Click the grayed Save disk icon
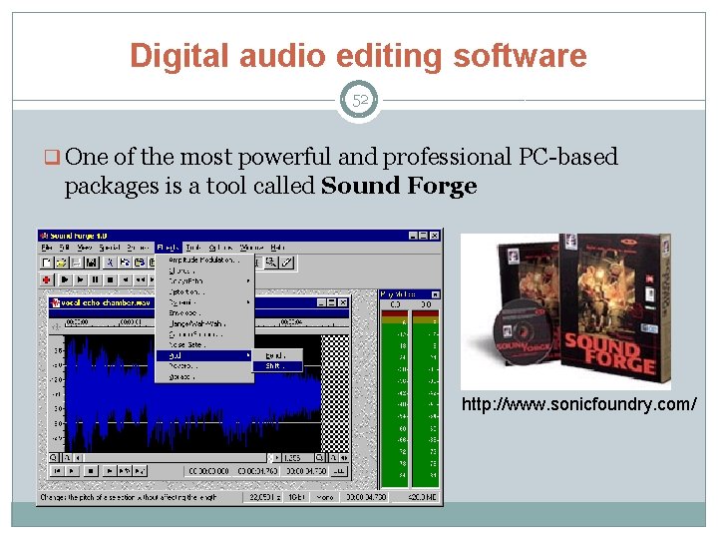 (76, 263)
